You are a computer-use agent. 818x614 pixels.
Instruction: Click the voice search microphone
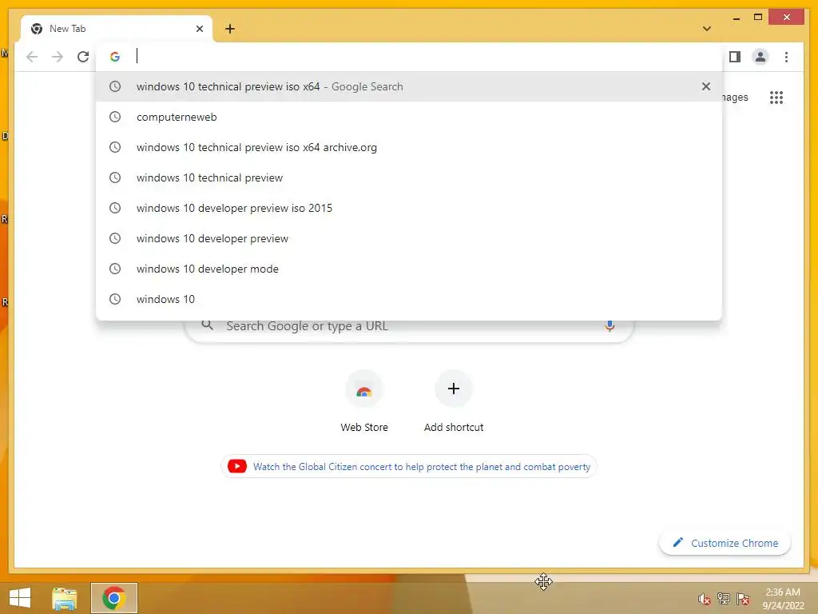coord(610,326)
